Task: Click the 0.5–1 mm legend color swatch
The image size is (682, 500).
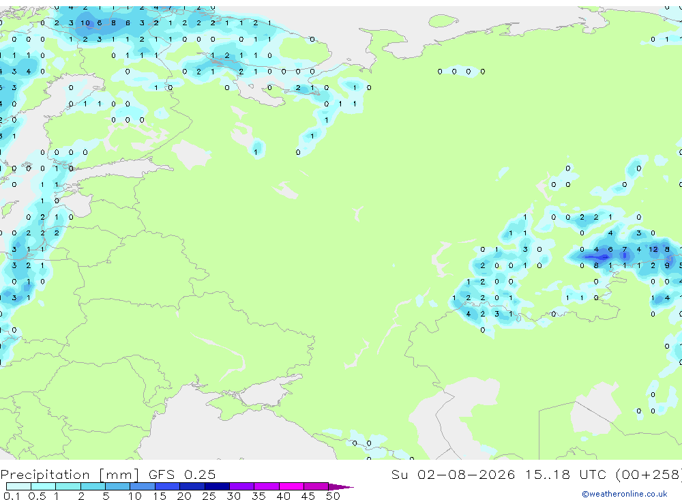Action: coord(44,486)
